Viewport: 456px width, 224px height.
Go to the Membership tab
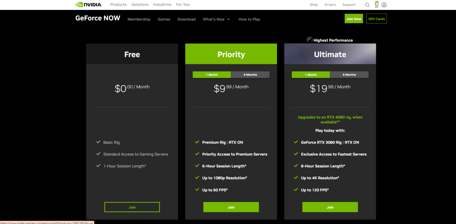tap(139, 19)
